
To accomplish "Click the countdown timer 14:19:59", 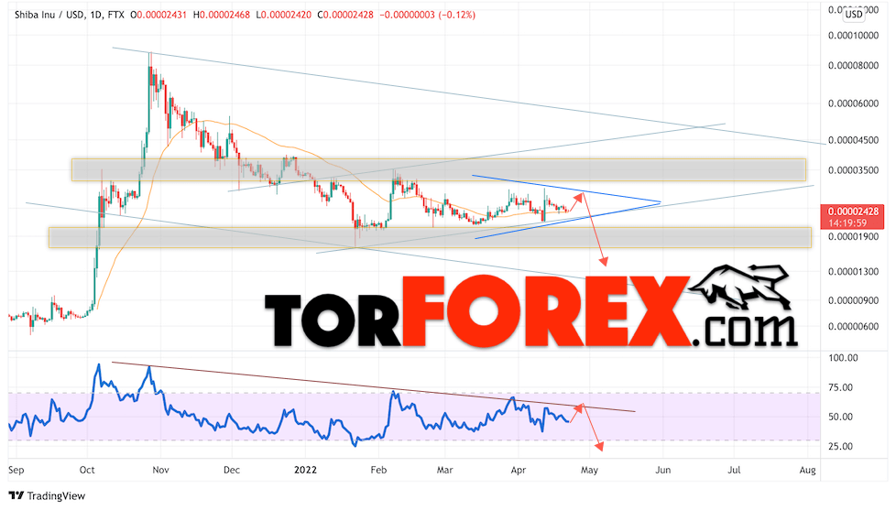I will coord(848,223).
